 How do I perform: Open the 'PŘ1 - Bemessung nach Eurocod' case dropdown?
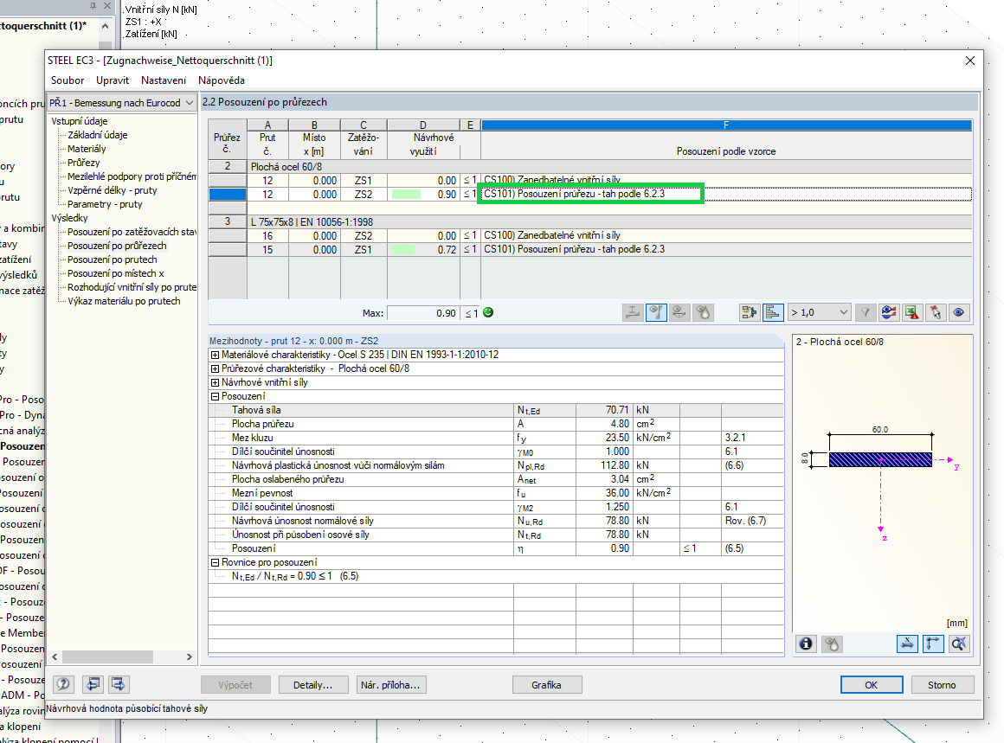(x=122, y=102)
